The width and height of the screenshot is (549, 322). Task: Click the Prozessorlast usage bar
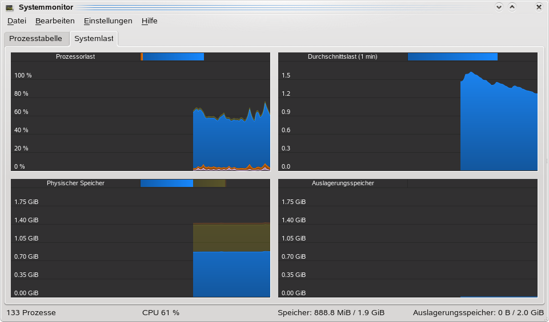pyautogui.click(x=173, y=56)
